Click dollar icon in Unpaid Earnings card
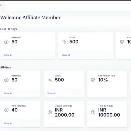 (x=50, y=112)
